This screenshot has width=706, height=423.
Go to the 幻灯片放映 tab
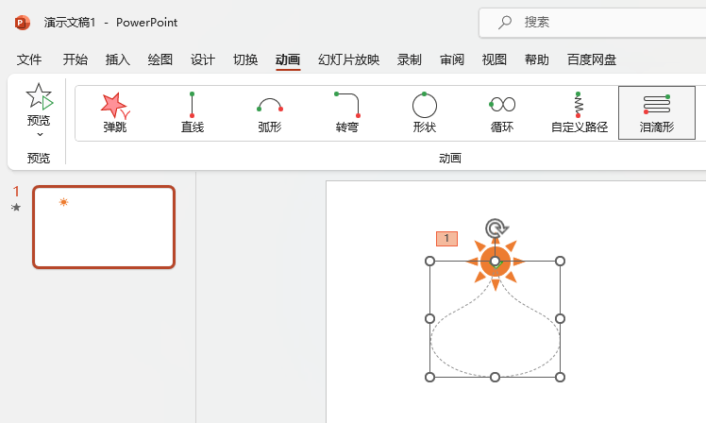click(x=348, y=59)
